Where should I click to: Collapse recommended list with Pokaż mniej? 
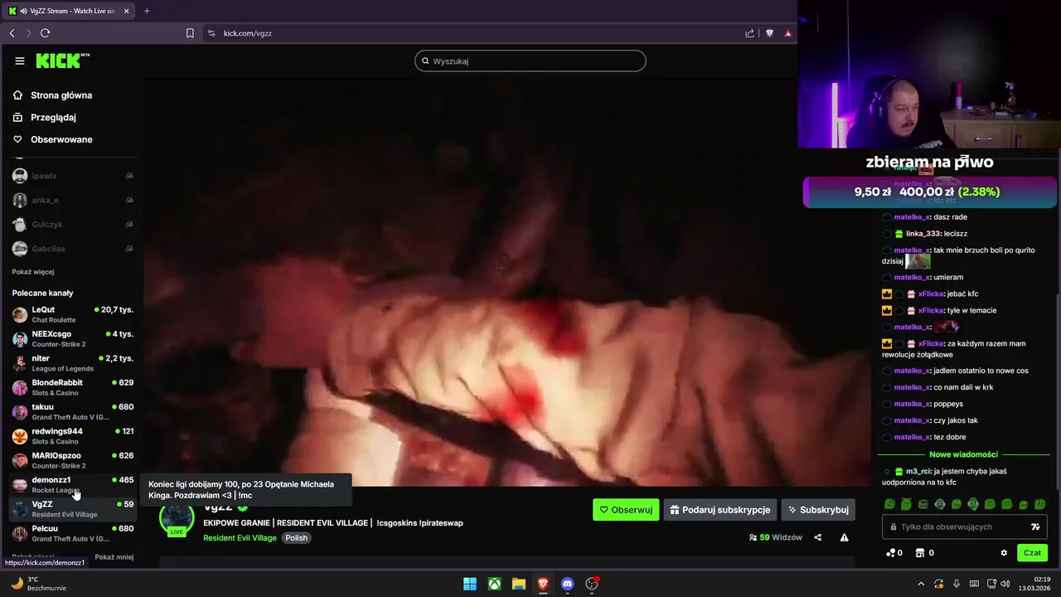pyautogui.click(x=114, y=557)
